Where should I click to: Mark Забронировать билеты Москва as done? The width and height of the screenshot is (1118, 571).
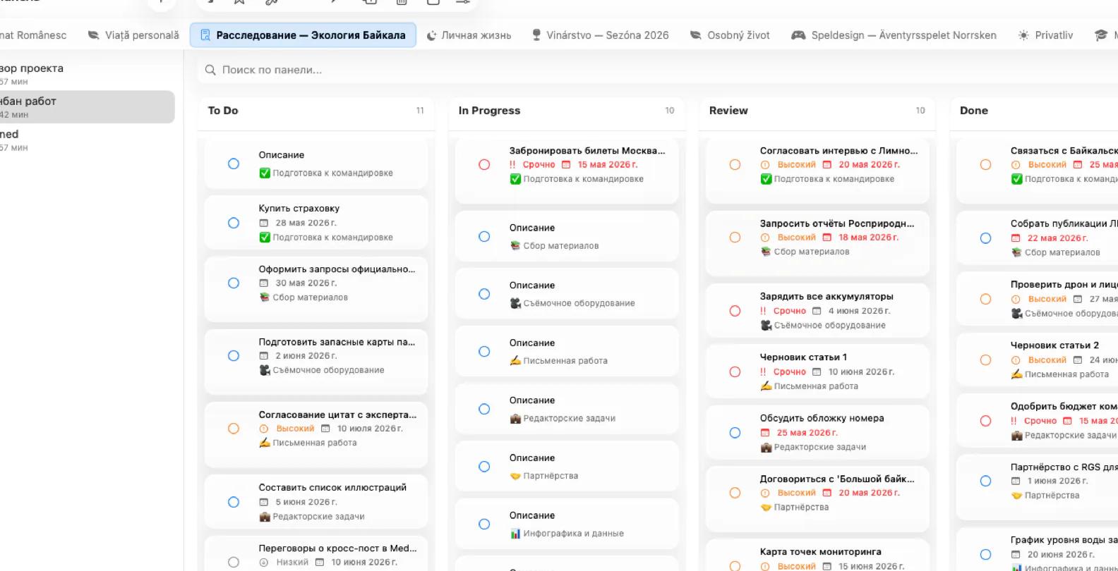tap(484, 164)
